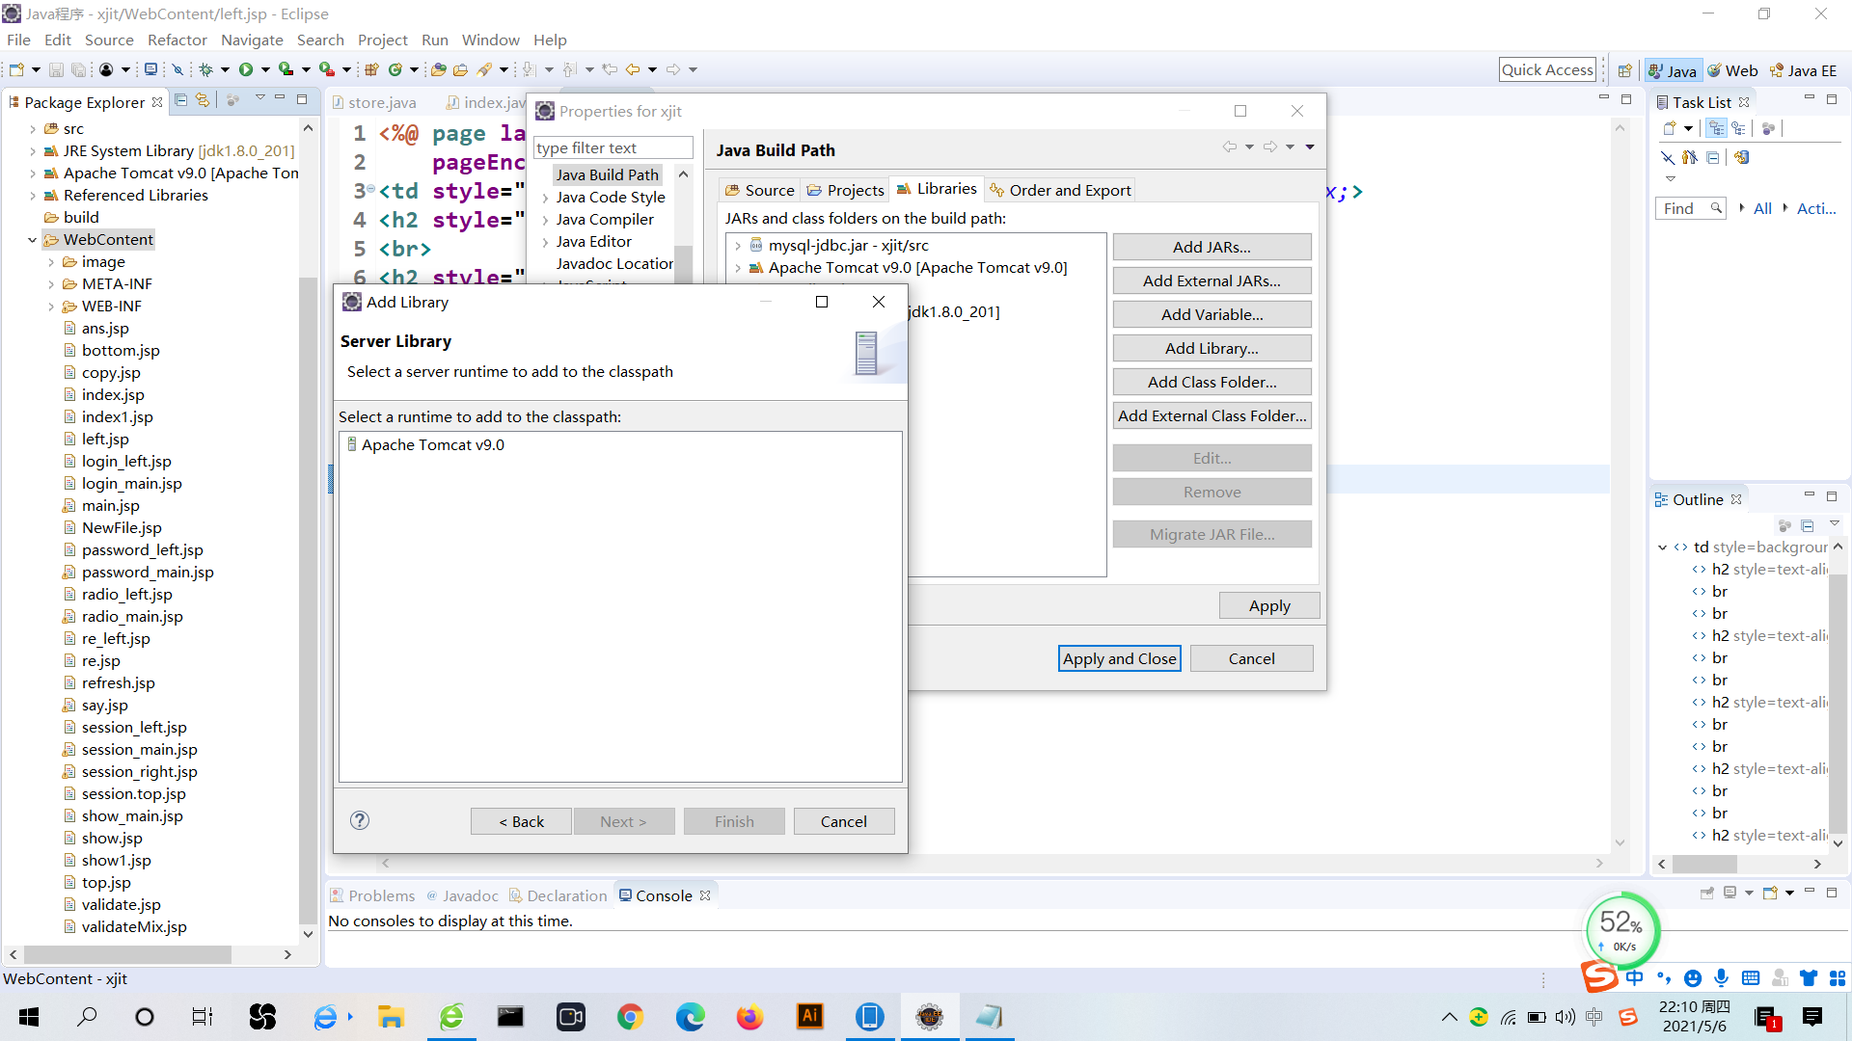Image resolution: width=1852 pixels, height=1041 pixels.
Task: Click the Open Console icon in Console view
Action: coord(1770,893)
